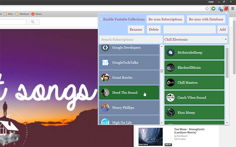Click Henry Phillips channel avatar
The height and width of the screenshot is (147, 236).
coord(105,108)
